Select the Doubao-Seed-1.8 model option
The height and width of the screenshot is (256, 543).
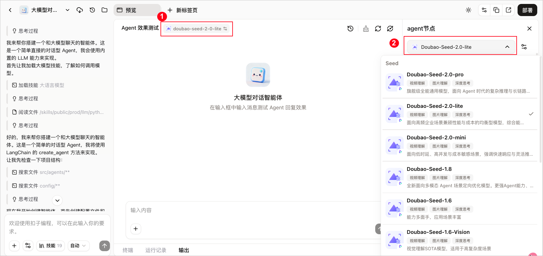[x=460, y=177]
